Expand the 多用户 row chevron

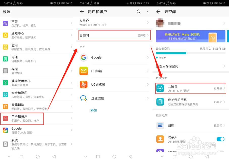[148, 23]
